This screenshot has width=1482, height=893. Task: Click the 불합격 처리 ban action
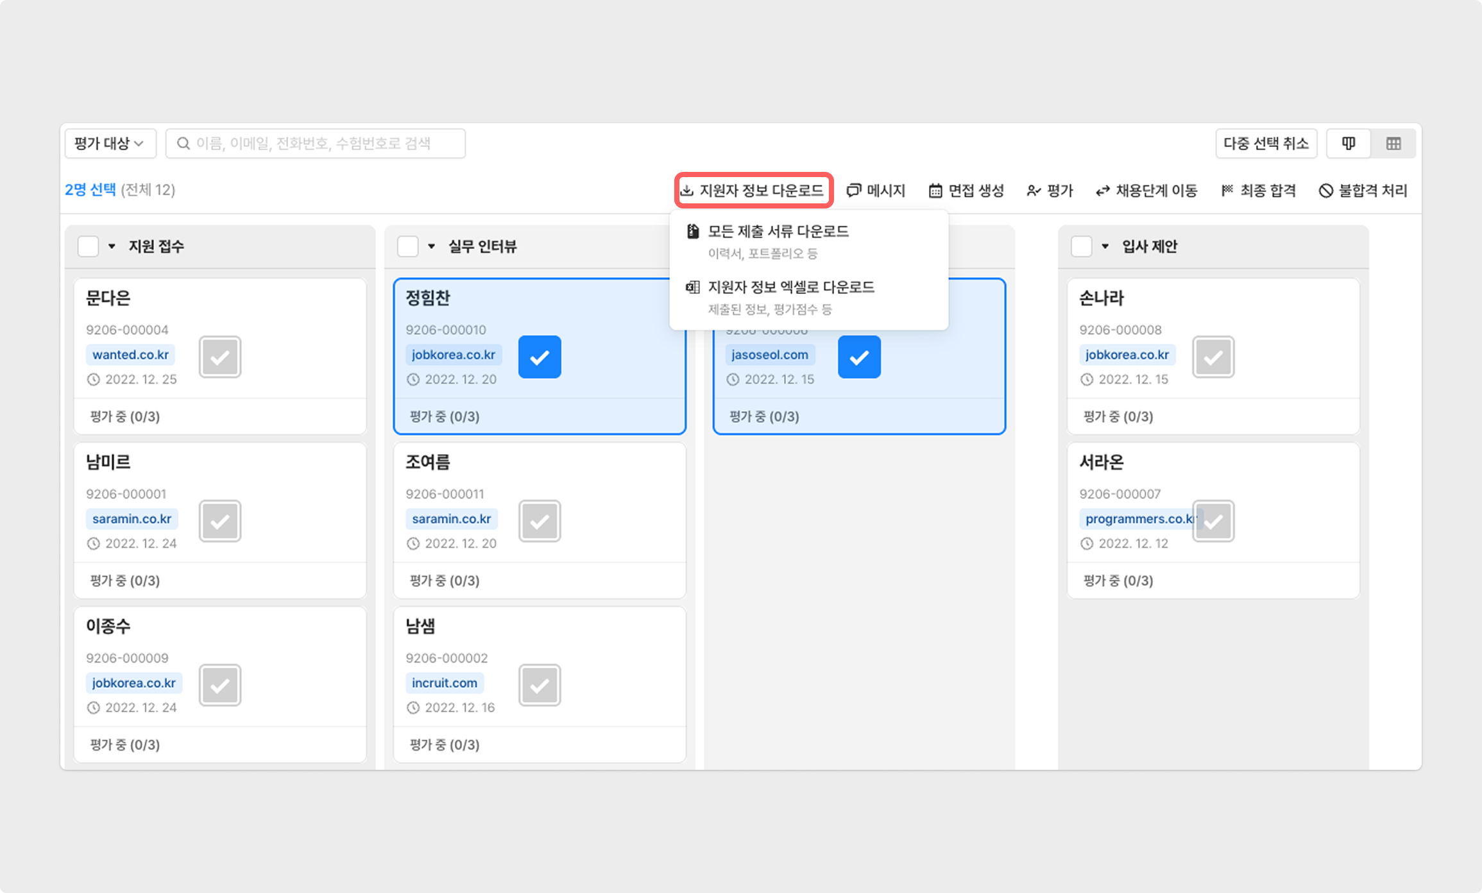click(1363, 191)
